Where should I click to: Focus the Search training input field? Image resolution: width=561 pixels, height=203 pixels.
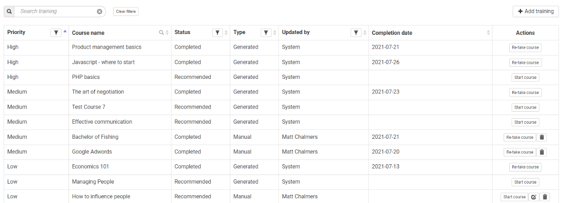coord(56,12)
